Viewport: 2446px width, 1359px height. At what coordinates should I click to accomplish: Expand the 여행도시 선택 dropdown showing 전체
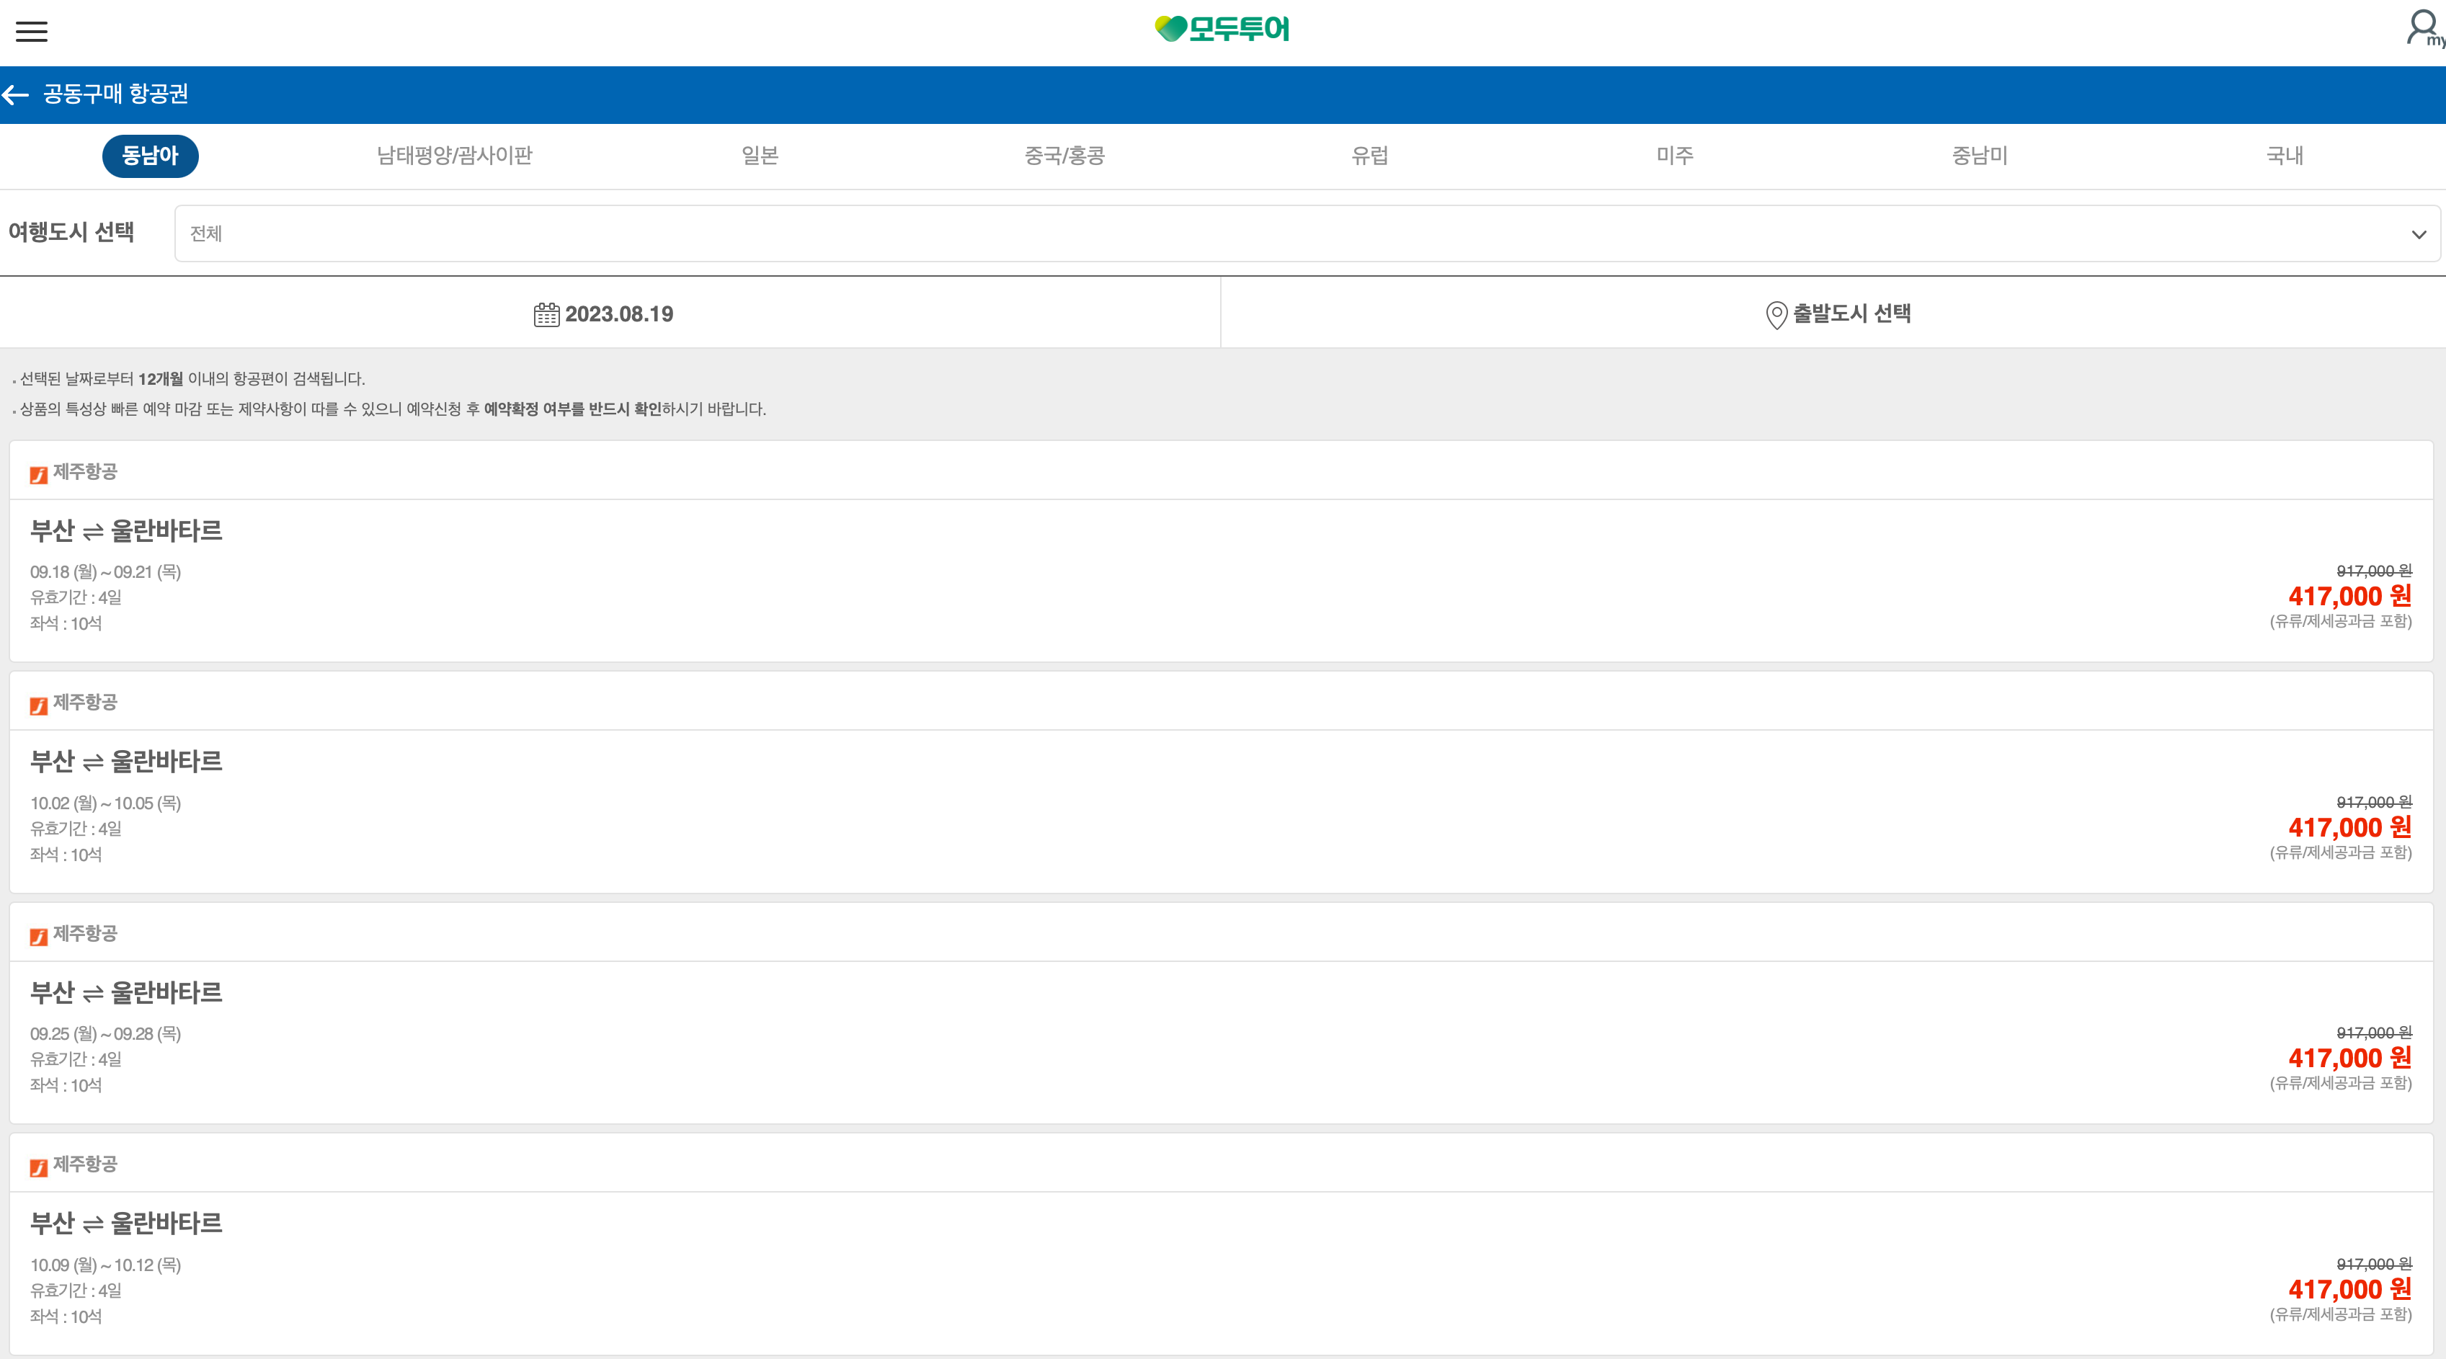tap(1307, 233)
